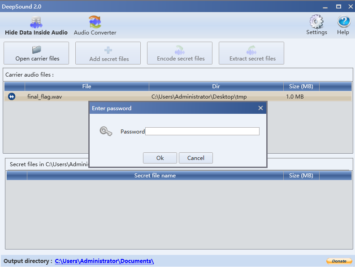The height and width of the screenshot is (267, 355).
Task: Click Secret file name column header
Action: [155, 176]
